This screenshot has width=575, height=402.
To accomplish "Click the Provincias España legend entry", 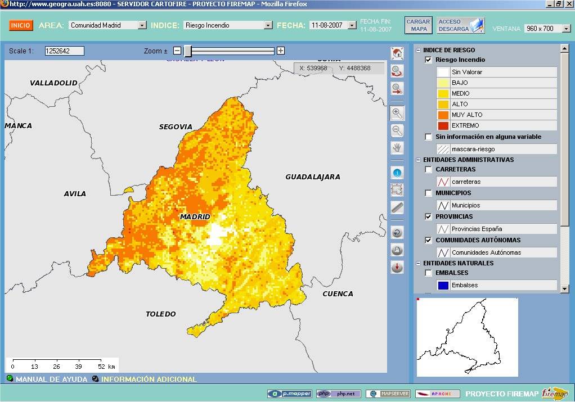I will pyautogui.click(x=497, y=229).
